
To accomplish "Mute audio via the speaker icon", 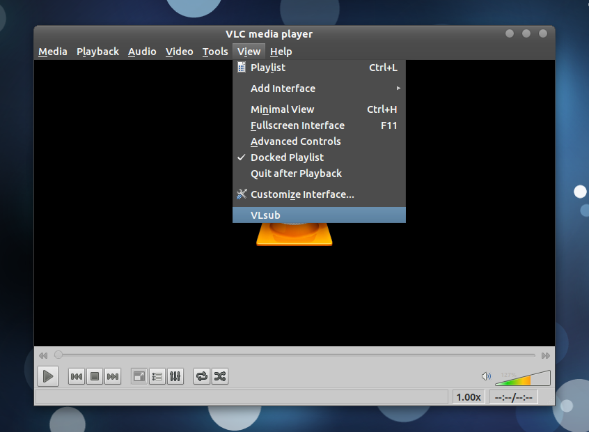I will click(x=486, y=376).
